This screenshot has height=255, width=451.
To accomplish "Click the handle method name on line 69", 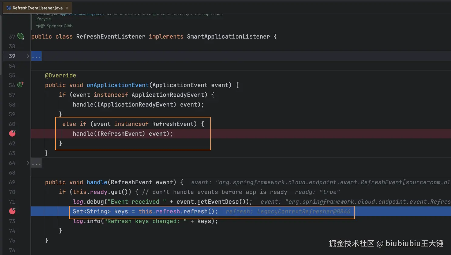I will pos(97,182).
